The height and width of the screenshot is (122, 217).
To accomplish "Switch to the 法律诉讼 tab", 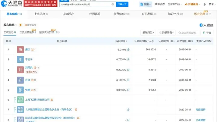I will pyautogui.click(x=68, y=14).
